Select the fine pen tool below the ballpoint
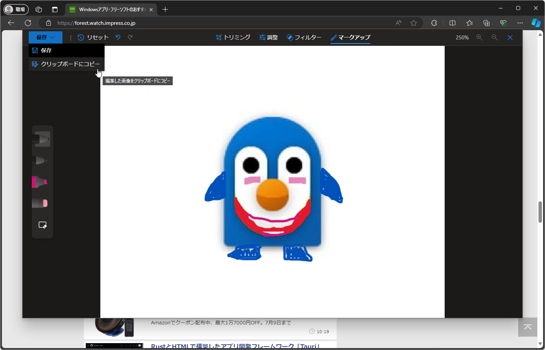 [42, 160]
